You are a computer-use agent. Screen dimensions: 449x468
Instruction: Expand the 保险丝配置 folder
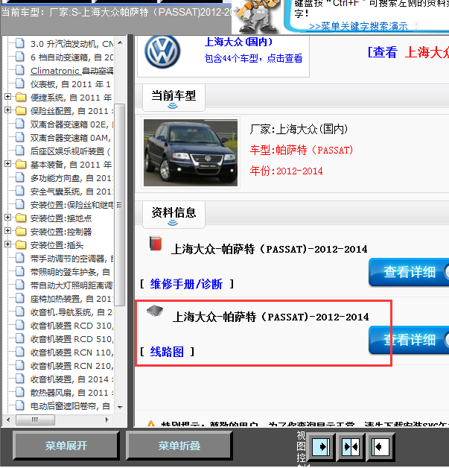pyautogui.click(x=7, y=110)
